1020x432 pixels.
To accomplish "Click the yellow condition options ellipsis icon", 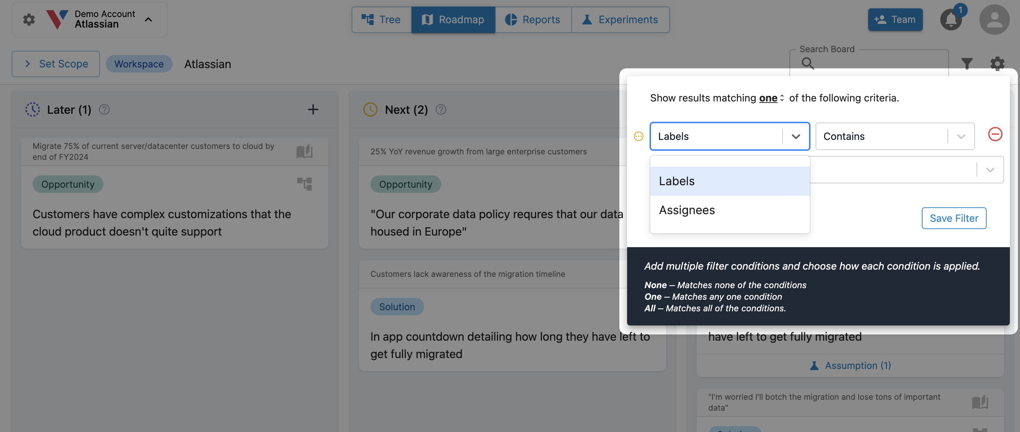I will click(638, 136).
